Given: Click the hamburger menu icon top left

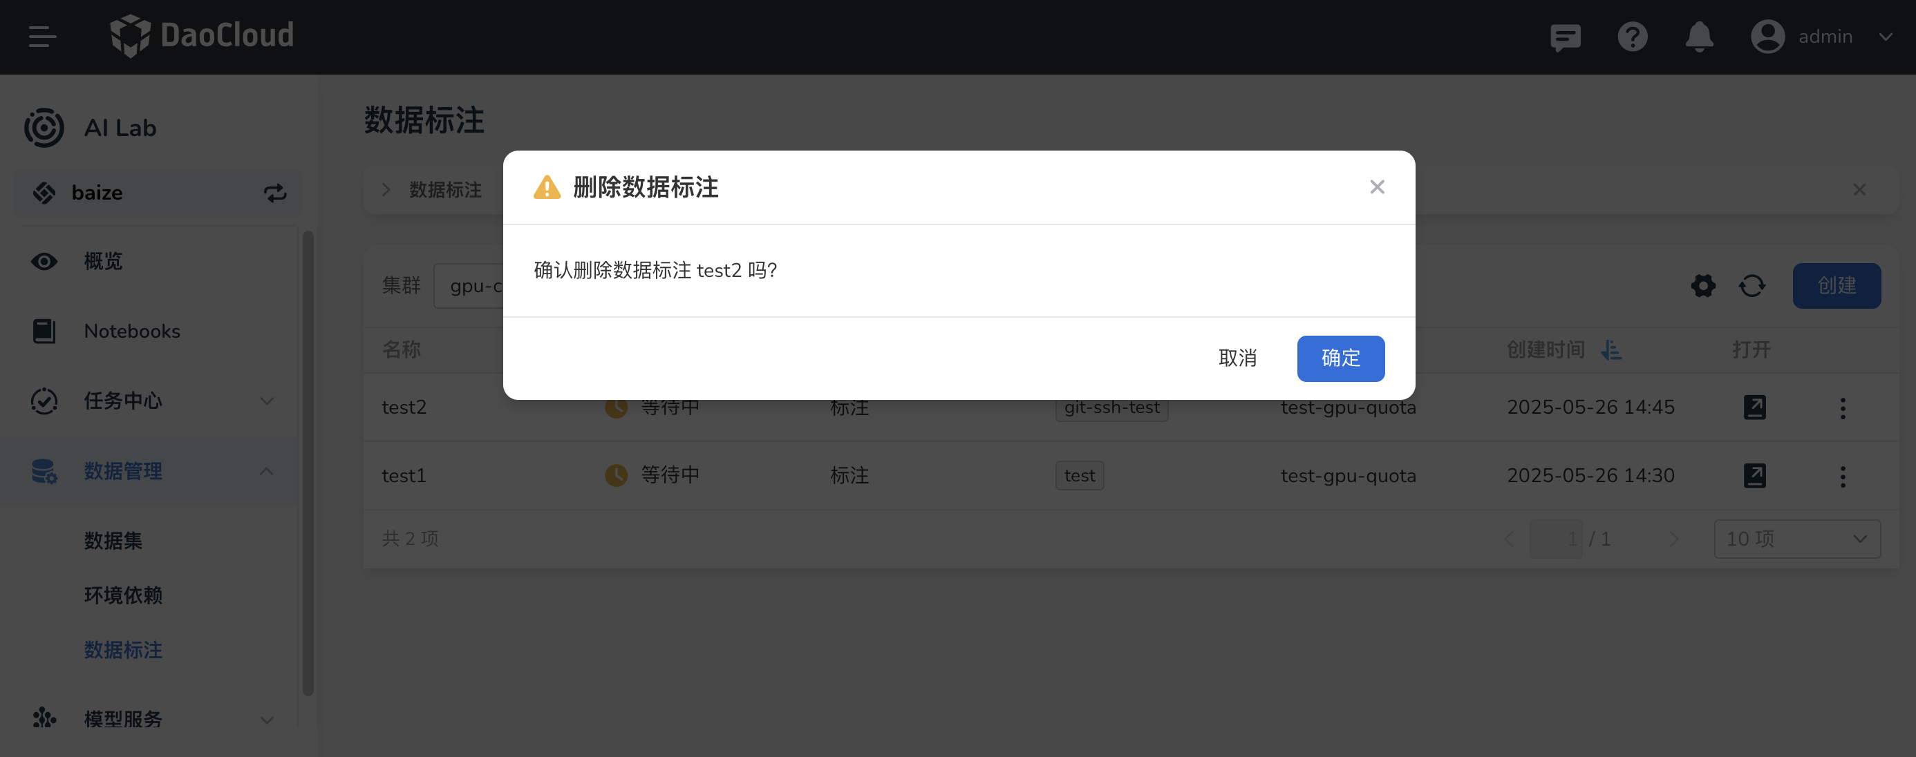Looking at the screenshot, I should [41, 37].
